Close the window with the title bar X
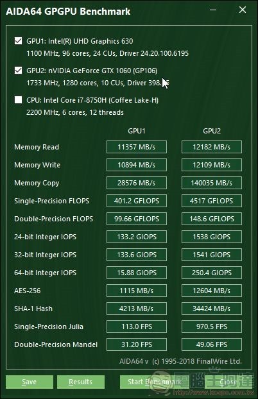Image resolution: width=258 pixels, height=399 pixels. tap(243, 10)
